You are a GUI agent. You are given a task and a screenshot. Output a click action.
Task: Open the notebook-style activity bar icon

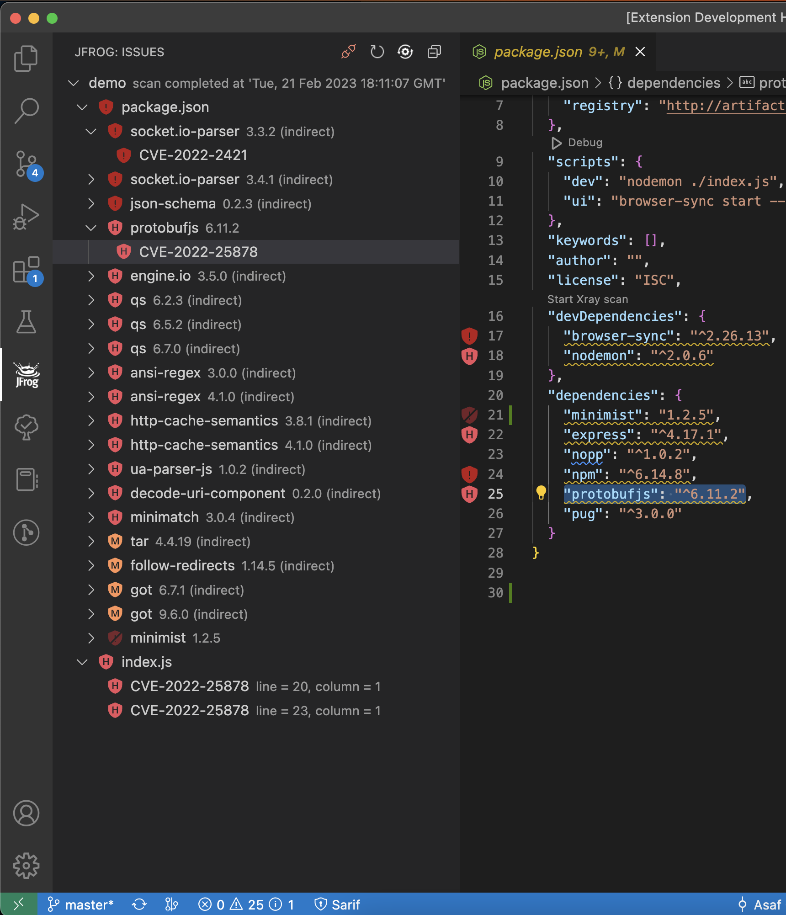27,479
